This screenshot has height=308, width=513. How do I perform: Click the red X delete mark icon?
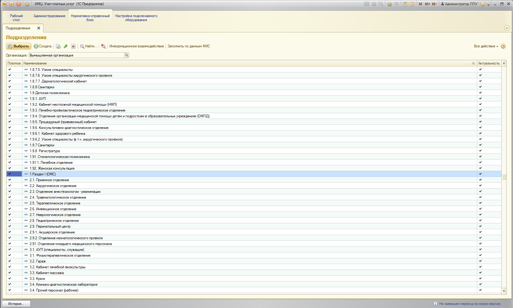73,46
